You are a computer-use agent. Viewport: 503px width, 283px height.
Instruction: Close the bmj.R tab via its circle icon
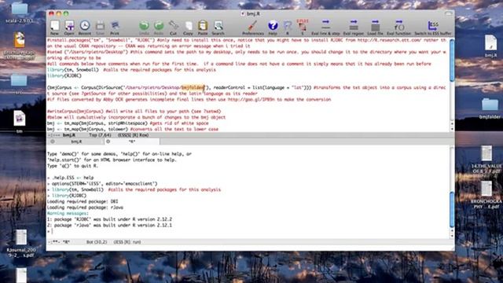(x=53, y=141)
